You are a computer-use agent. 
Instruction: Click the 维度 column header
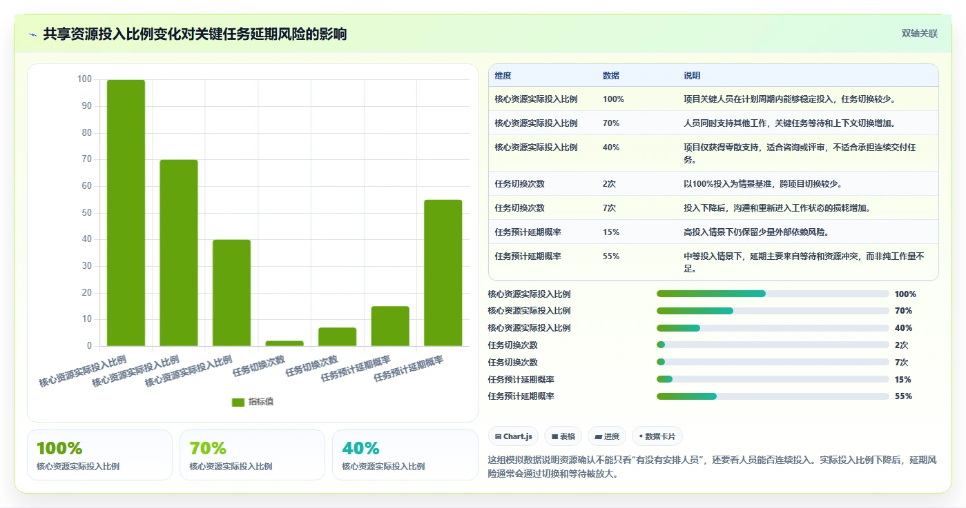503,76
